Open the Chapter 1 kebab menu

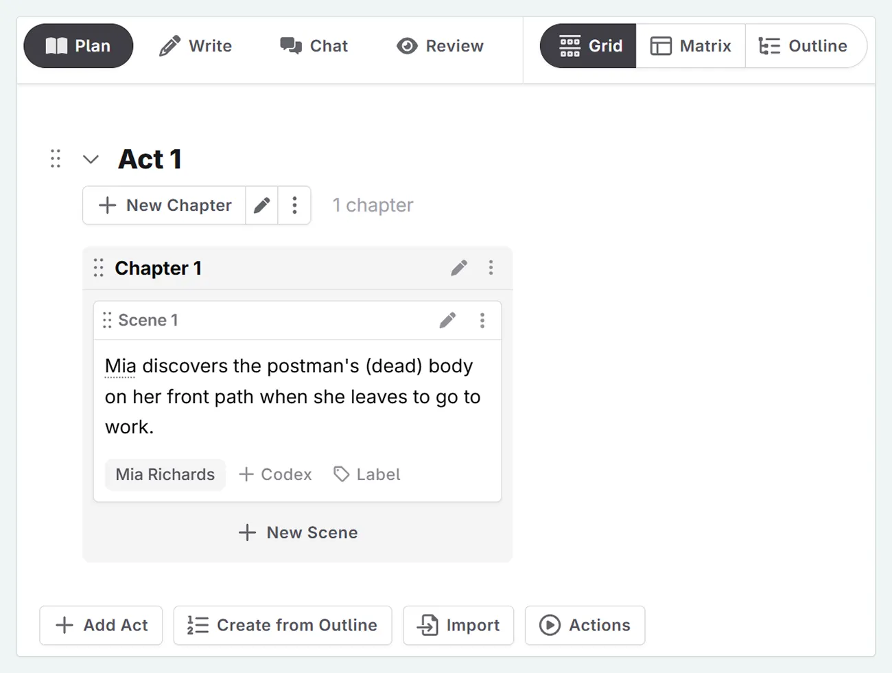[491, 268]
